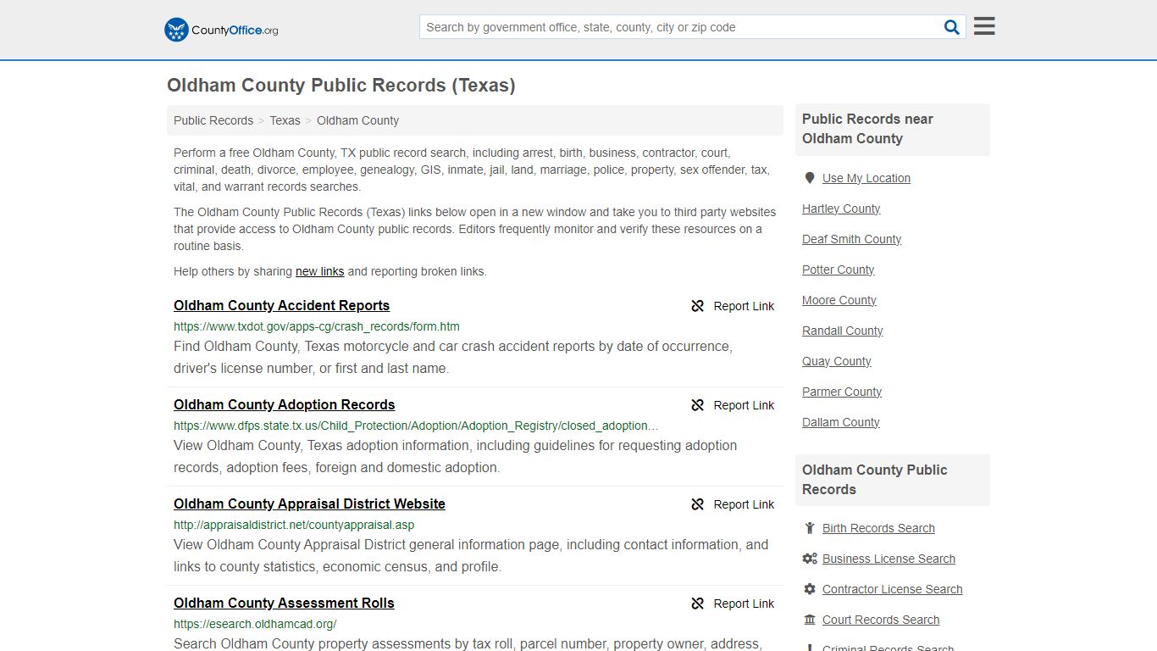Click broken-link icon for Appraisal District Website
Image resolution: width=1157 pixels, height=651 pixels.
(698, 504)
